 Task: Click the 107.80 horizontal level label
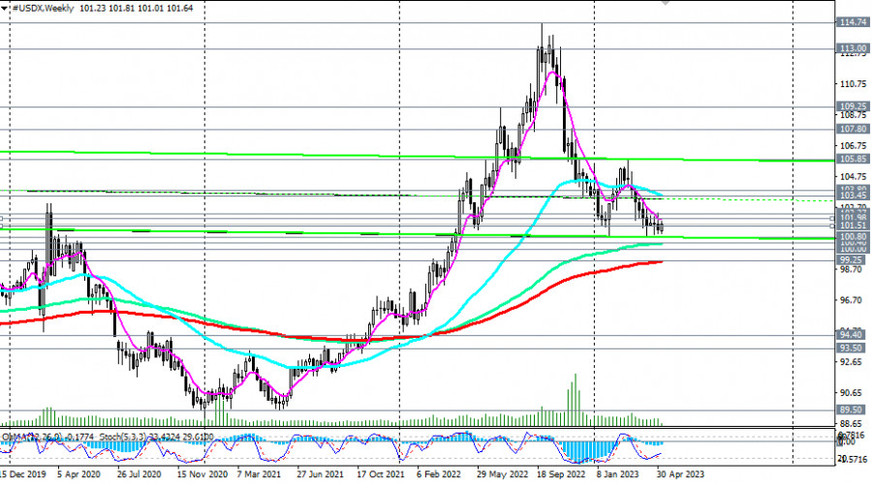(x=852, y=129)
